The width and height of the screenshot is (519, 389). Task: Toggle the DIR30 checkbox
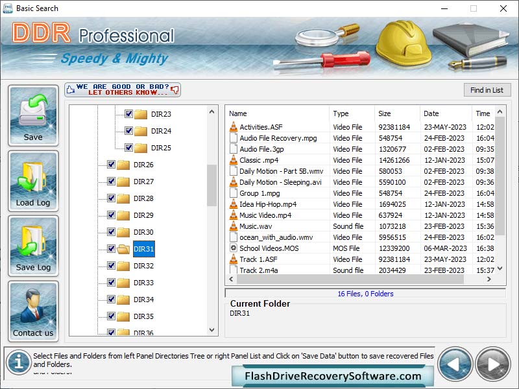pyautogui.click(x=111, y=232)
